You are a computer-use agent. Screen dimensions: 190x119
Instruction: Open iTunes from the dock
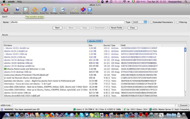(126, 115)
